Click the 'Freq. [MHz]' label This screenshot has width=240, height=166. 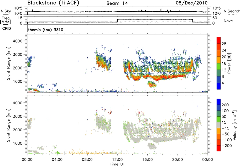(x=6, y=20)
